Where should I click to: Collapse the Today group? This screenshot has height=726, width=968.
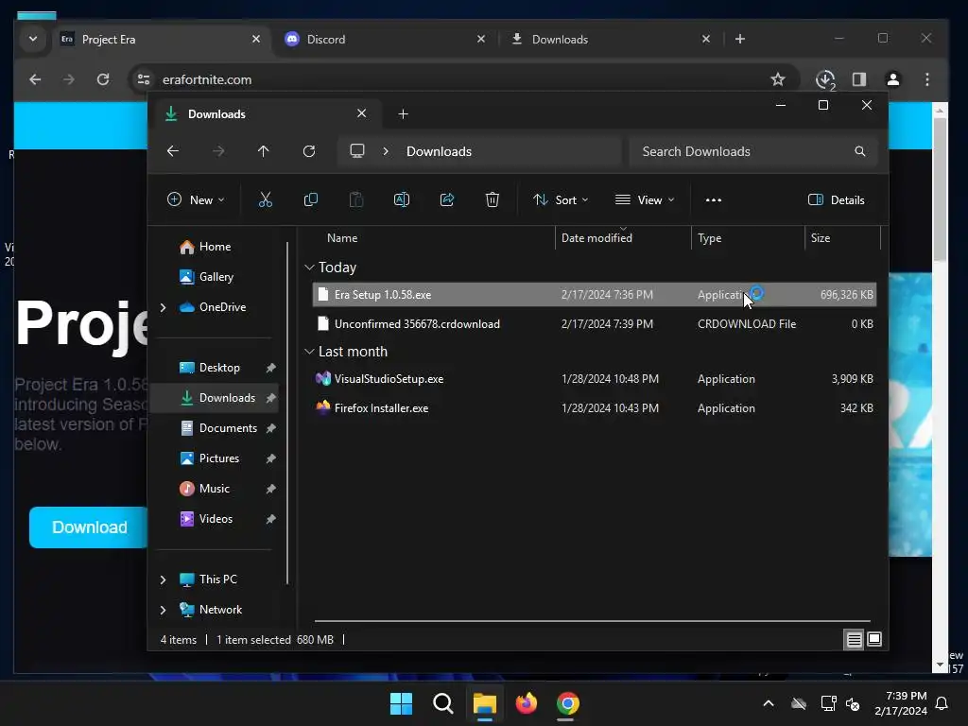309,268
